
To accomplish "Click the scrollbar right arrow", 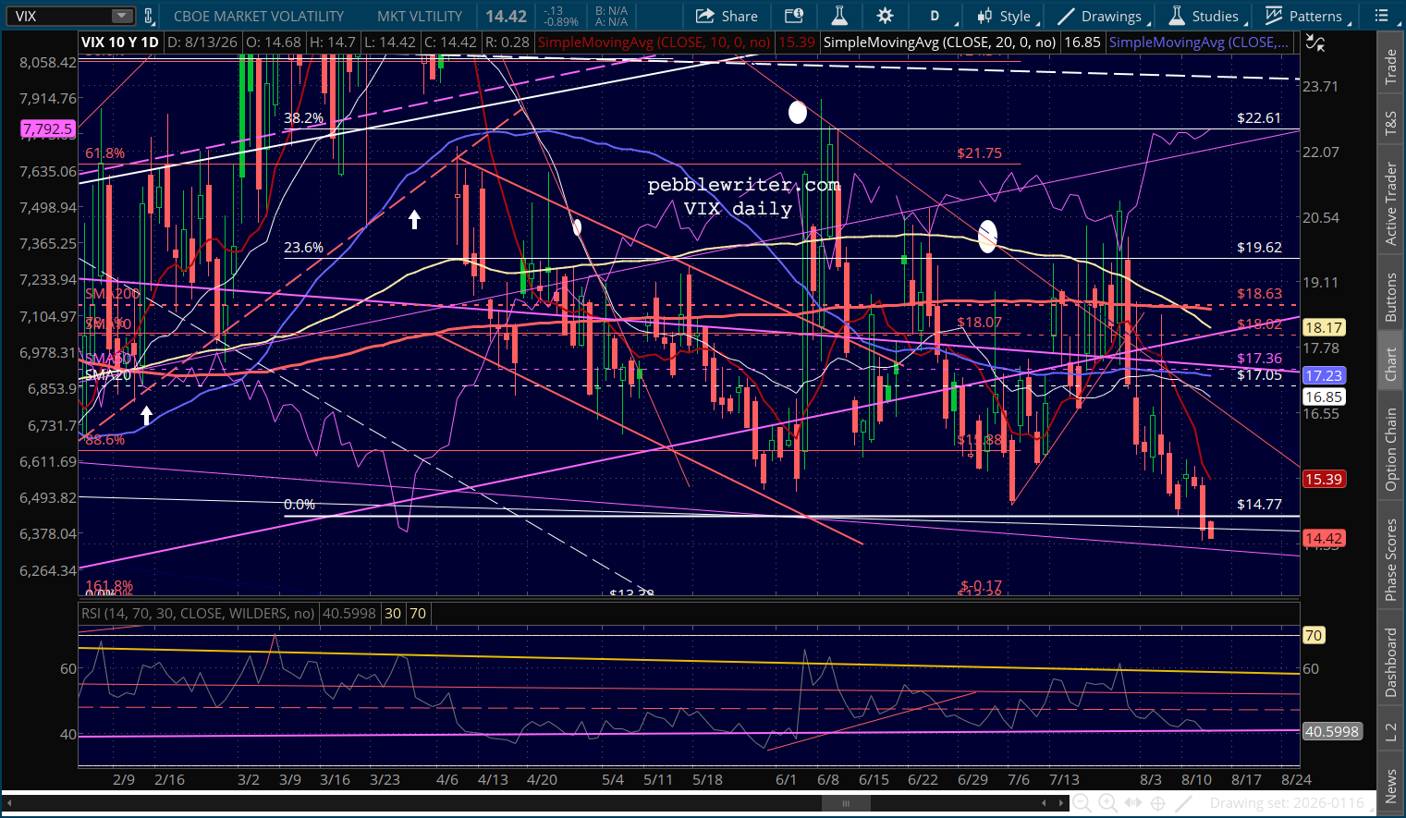I will point(1060,803).
